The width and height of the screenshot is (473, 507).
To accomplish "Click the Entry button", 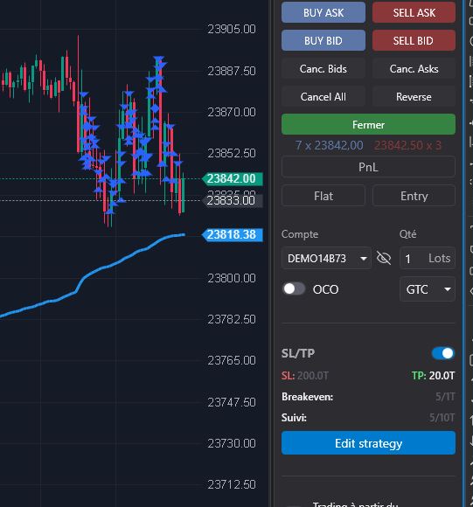I will click(x=414, y=196).
